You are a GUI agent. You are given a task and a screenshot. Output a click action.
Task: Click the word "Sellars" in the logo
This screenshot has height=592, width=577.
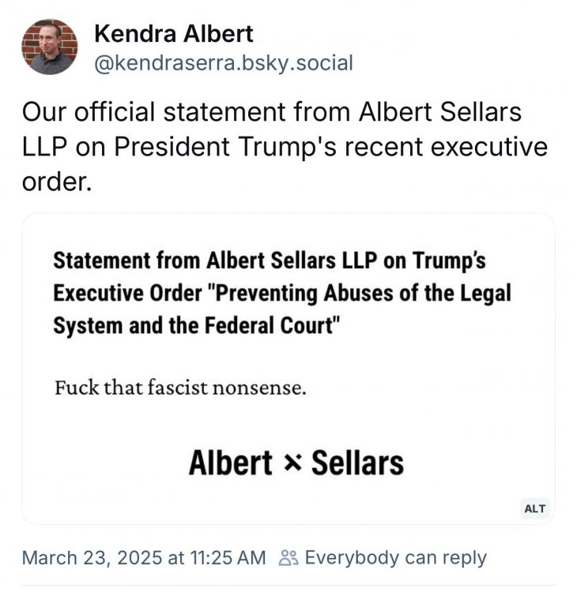point(357,463)
